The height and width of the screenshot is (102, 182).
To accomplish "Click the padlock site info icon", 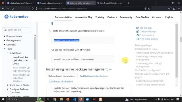I will 36,8.
